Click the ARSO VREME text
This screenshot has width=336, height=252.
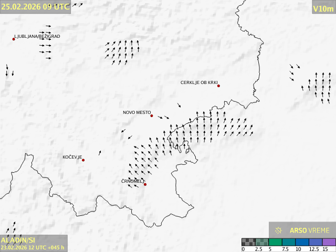point(310,230)
